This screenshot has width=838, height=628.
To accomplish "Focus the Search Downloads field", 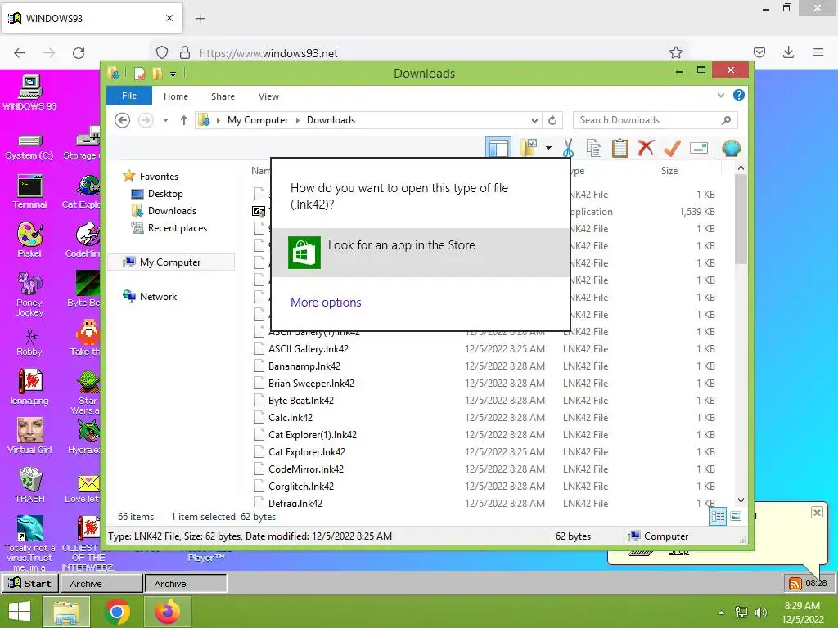I will tap(656, 120).
